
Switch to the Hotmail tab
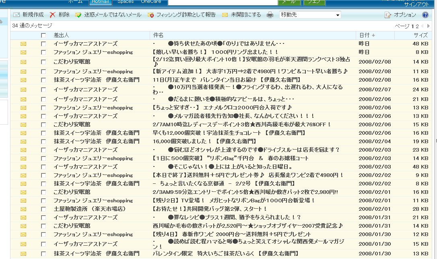pyautogui.click(x=100, y=2)
